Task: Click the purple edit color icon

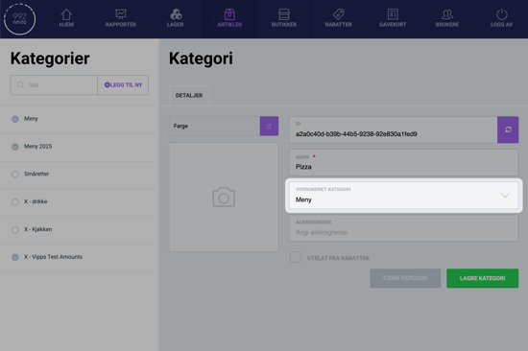Action: pyautogui.click(x=269, y=127)
